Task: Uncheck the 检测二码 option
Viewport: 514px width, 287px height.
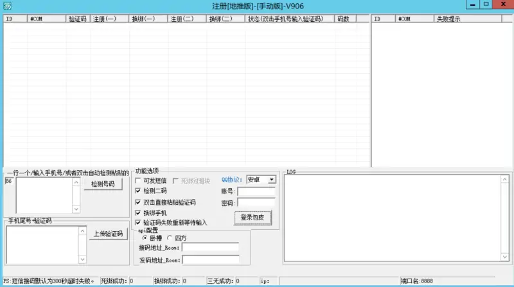Action: point(138,191)
